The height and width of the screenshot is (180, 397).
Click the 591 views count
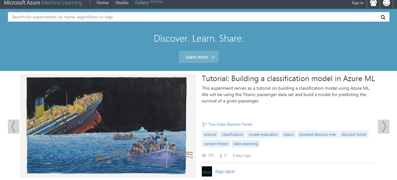(x=211, y=156)
